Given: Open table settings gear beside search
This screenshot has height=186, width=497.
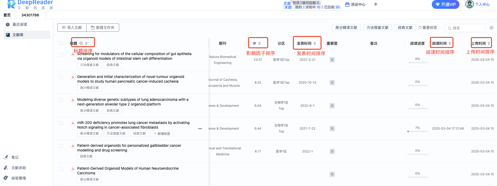Looking at the screenshot, I should 492,28.
